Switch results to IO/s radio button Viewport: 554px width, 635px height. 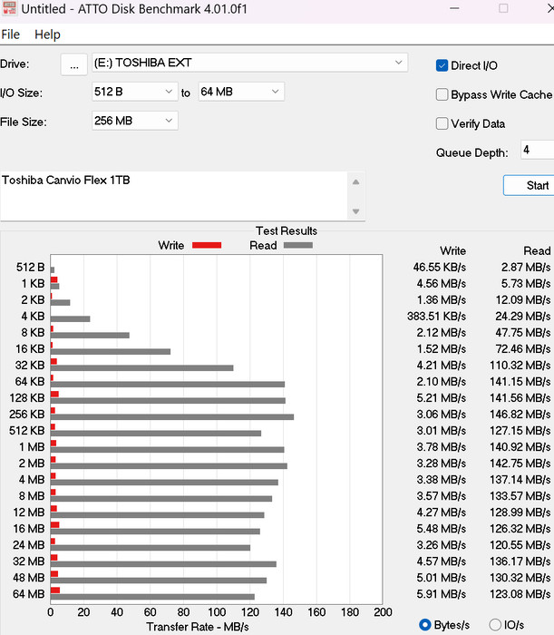pos(495,624)
